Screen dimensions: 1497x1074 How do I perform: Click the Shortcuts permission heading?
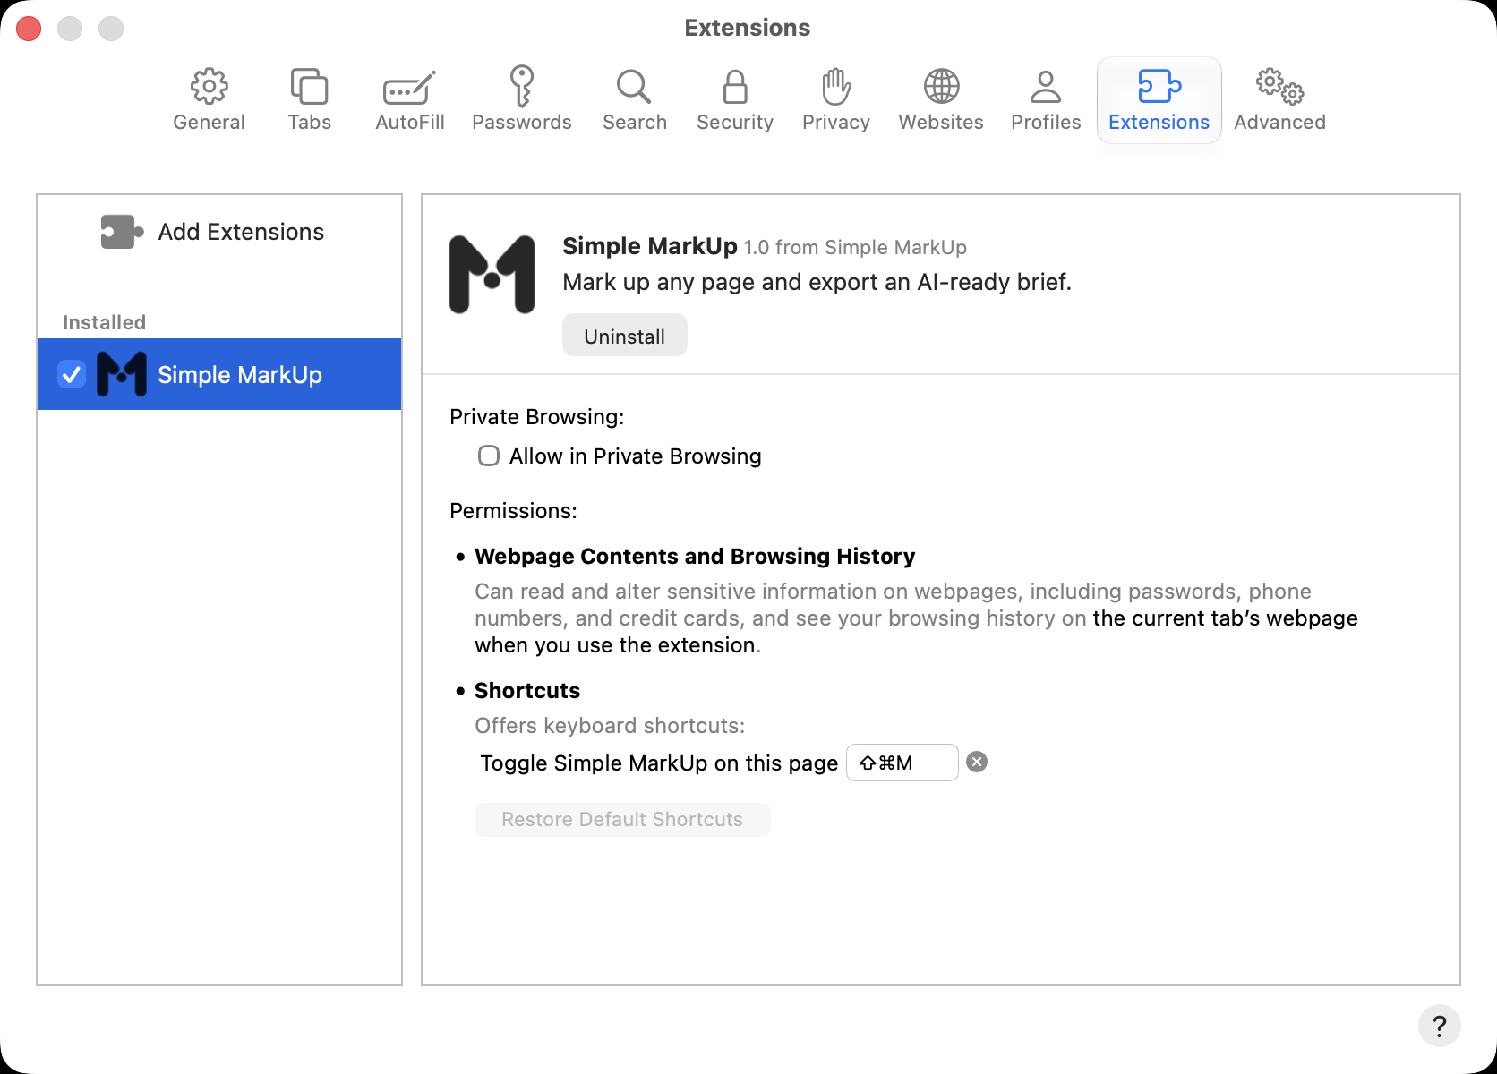pyautogui.click(x=527, y=691)
